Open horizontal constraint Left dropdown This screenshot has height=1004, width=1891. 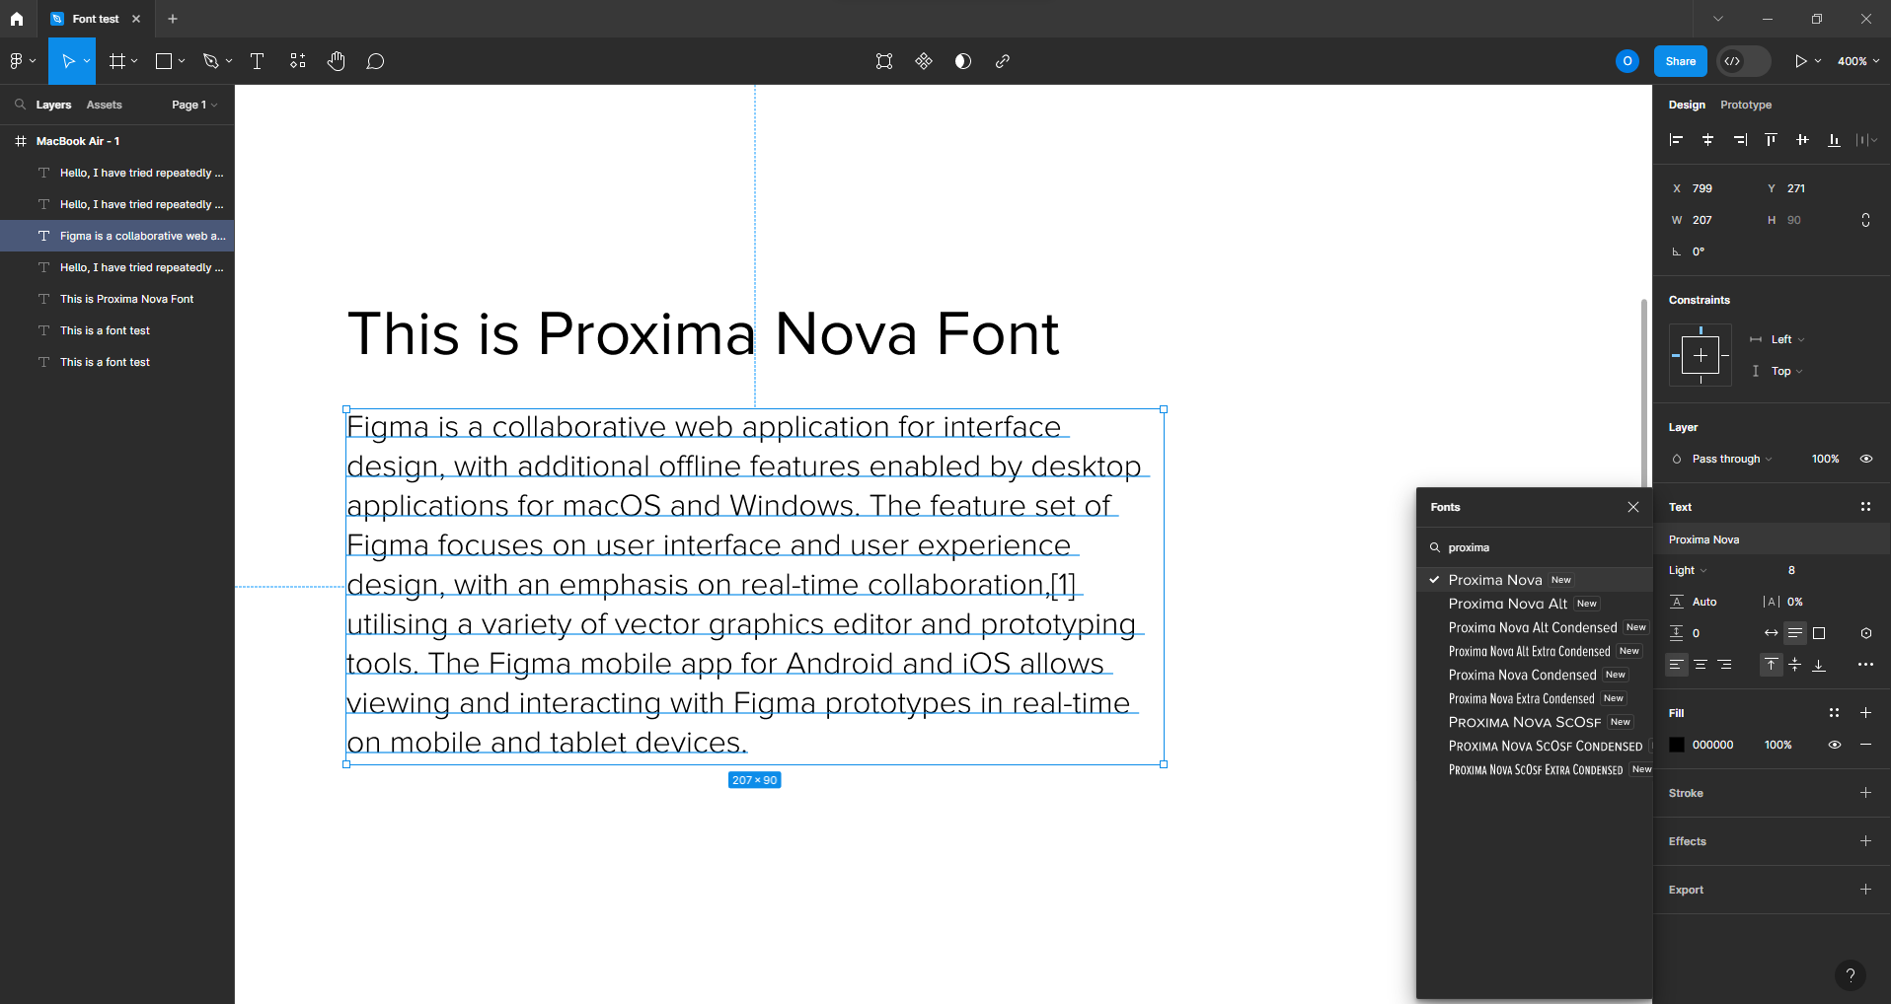tap(1787, 339)
